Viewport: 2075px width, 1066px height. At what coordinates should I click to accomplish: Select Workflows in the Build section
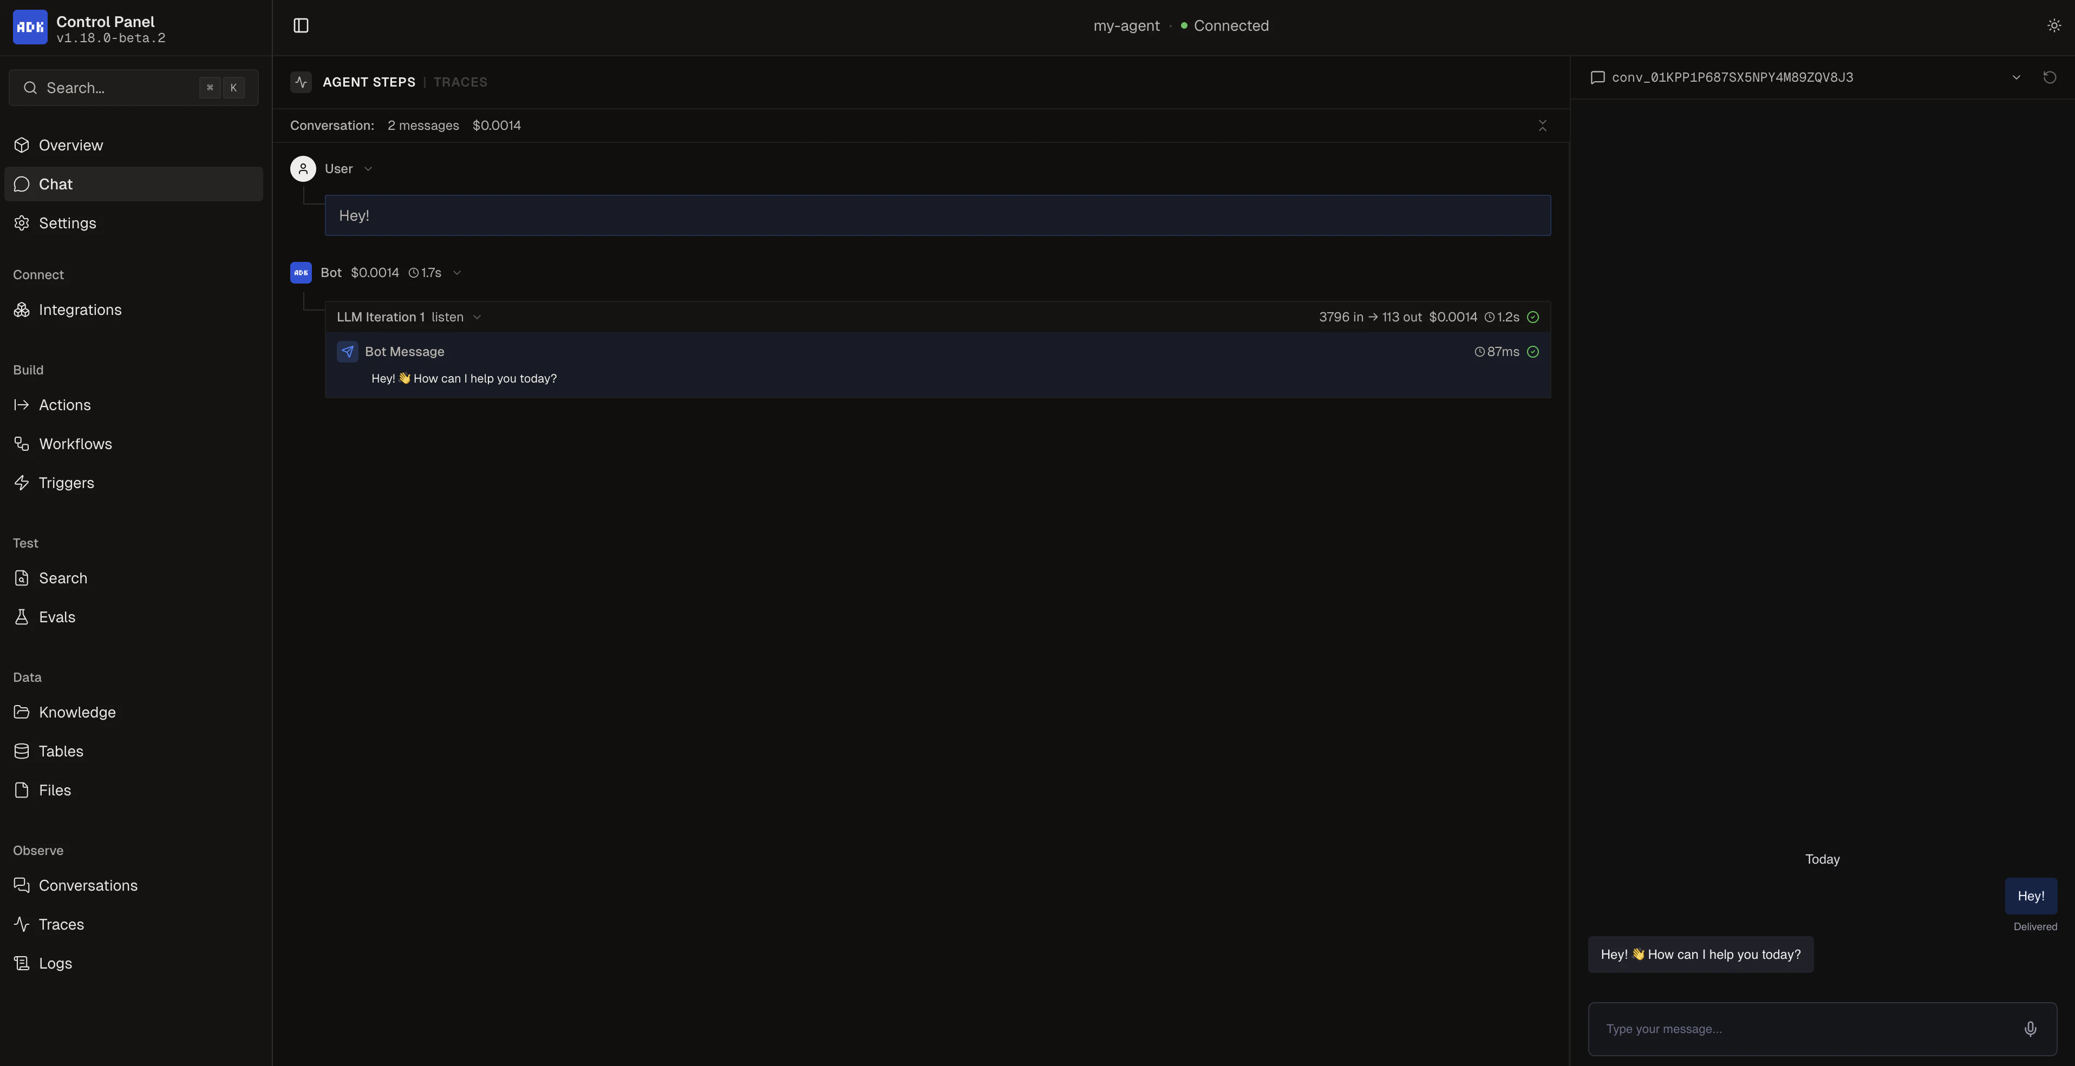click(x=76, y=444)
